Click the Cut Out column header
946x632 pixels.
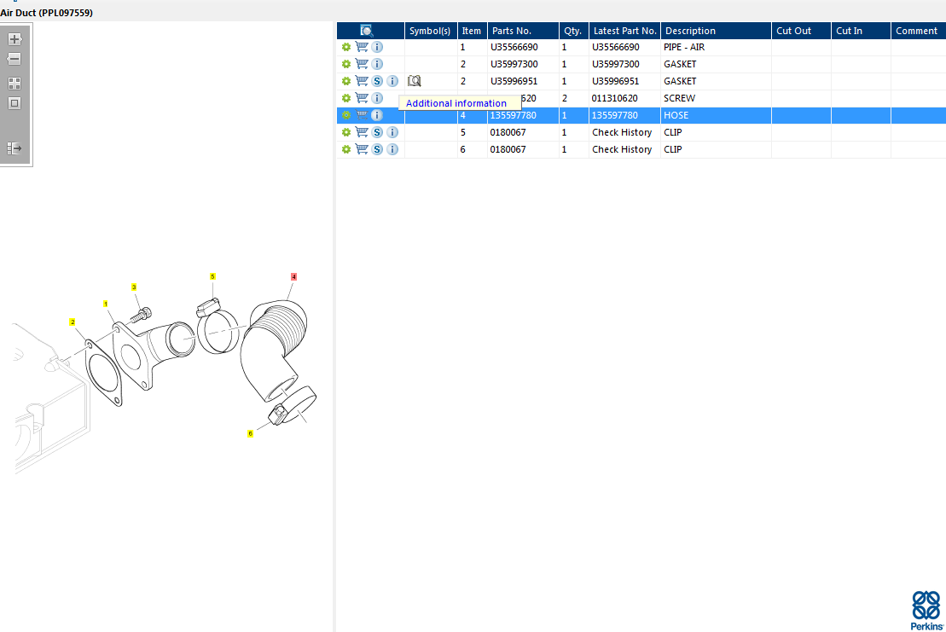pyautogui.click(x=801, y=31)
